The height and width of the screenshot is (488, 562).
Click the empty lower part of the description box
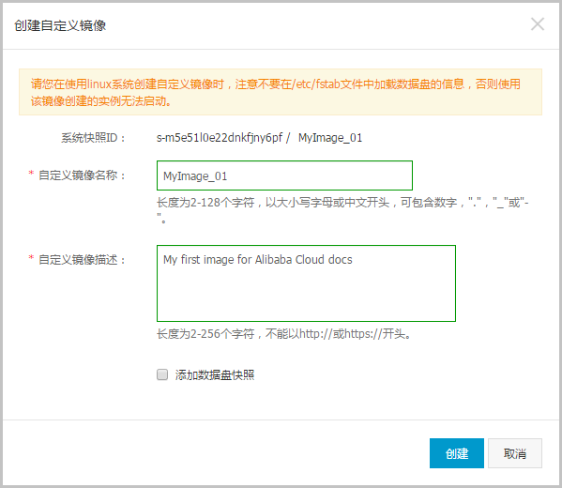pos(306,297)
